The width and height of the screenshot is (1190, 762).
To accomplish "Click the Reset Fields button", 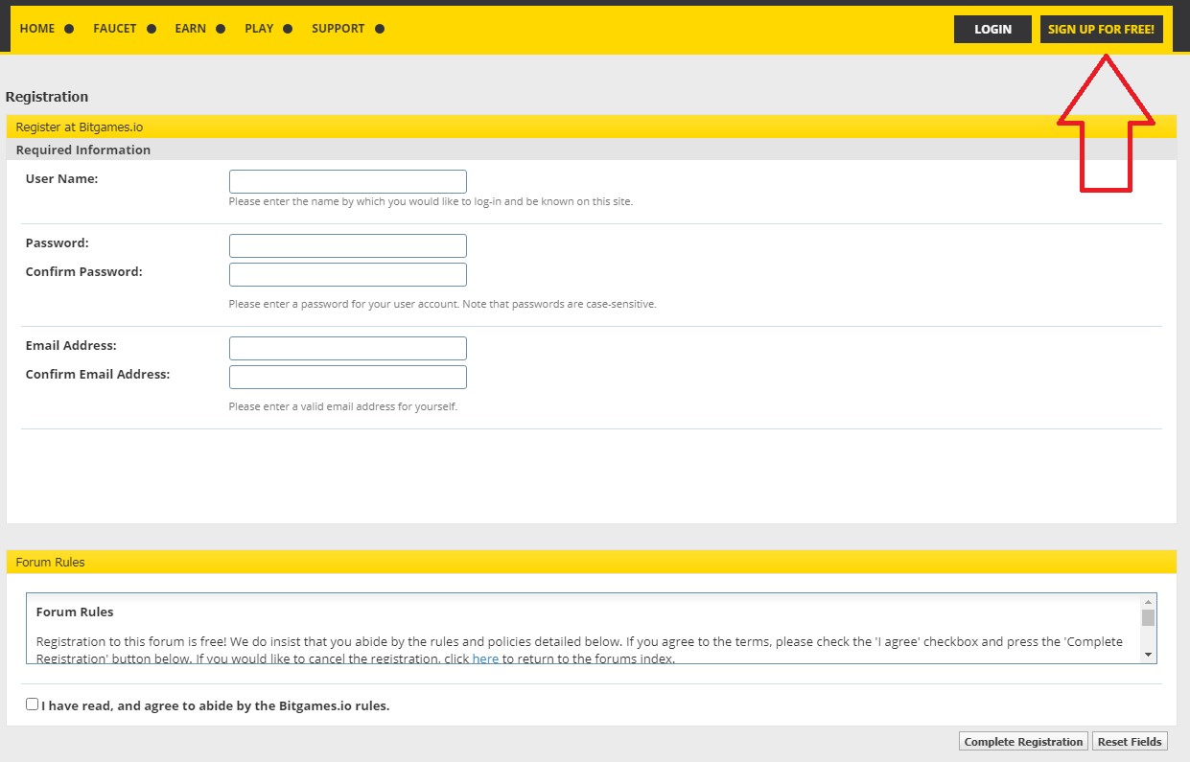I will [1131, 742].
